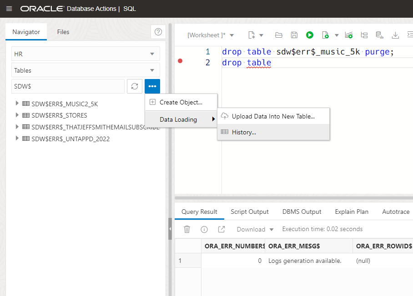
Task: Run script icon in toolbar
Action: pos(325,35)
